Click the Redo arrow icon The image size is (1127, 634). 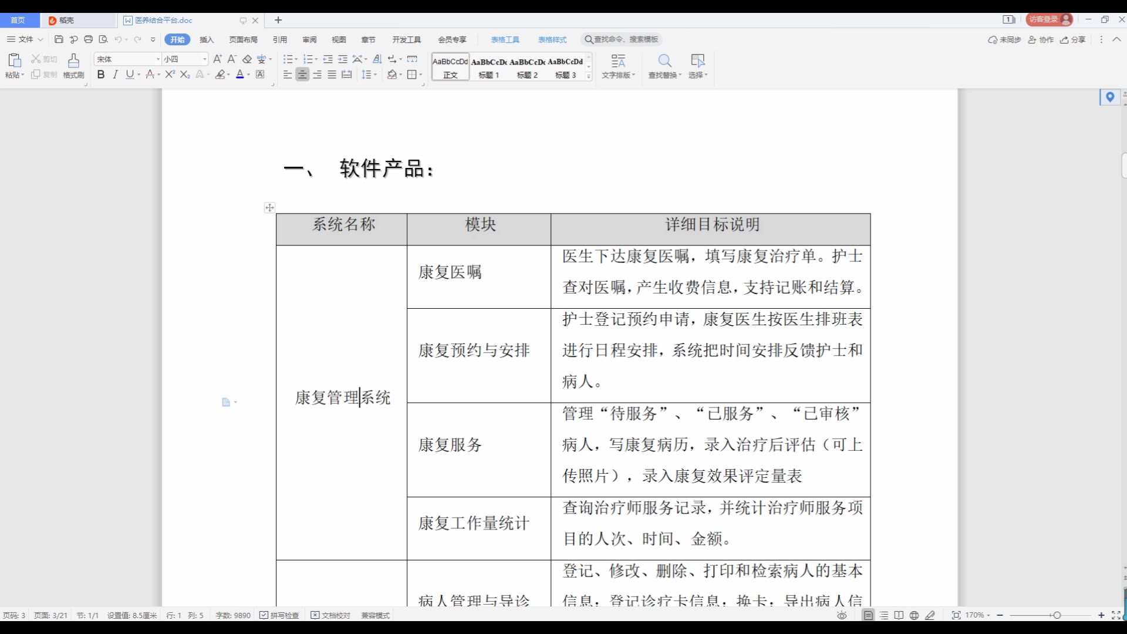click(138, 39)
